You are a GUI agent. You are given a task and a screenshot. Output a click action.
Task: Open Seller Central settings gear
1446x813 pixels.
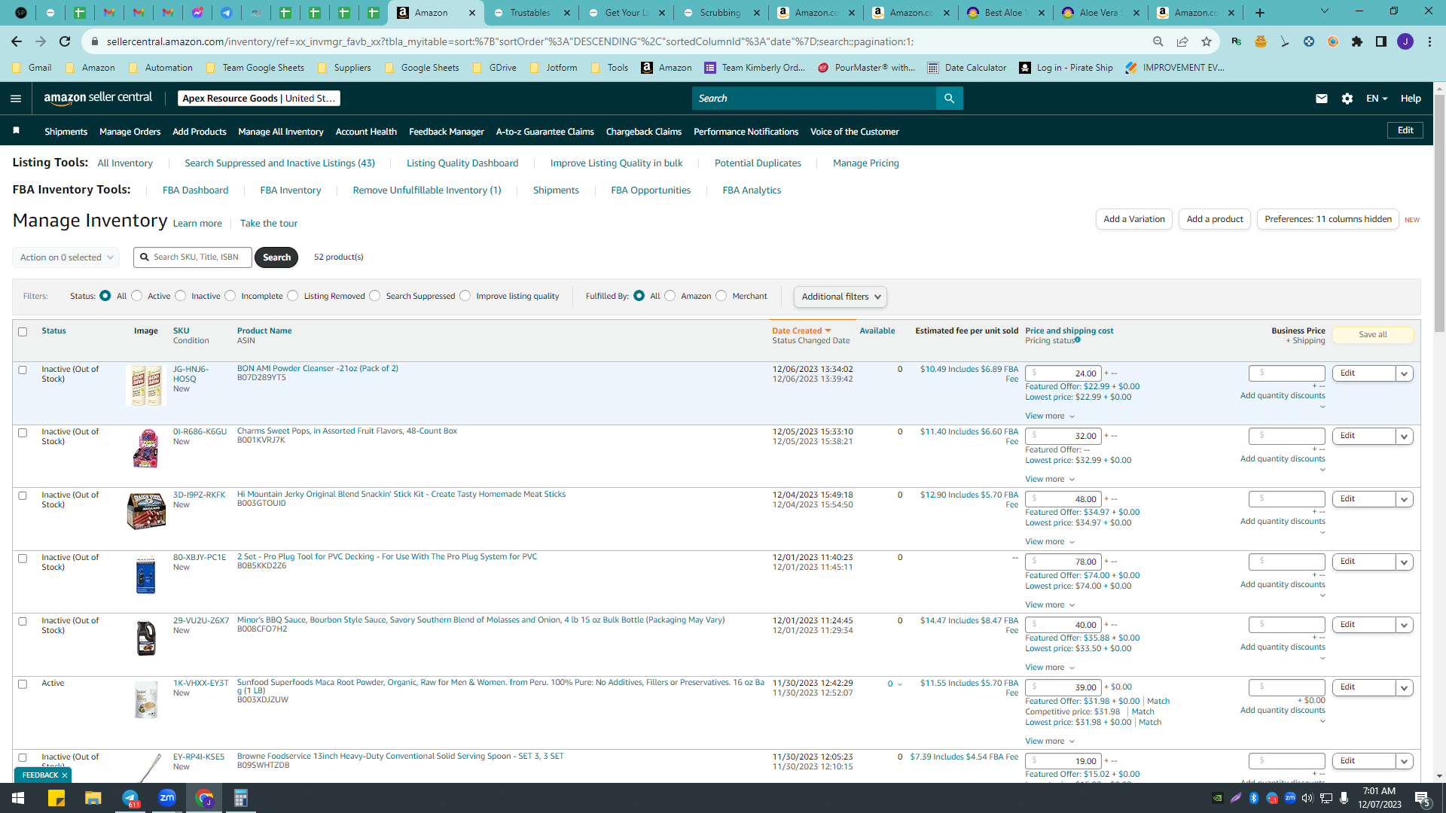(x=1347, y=99)
